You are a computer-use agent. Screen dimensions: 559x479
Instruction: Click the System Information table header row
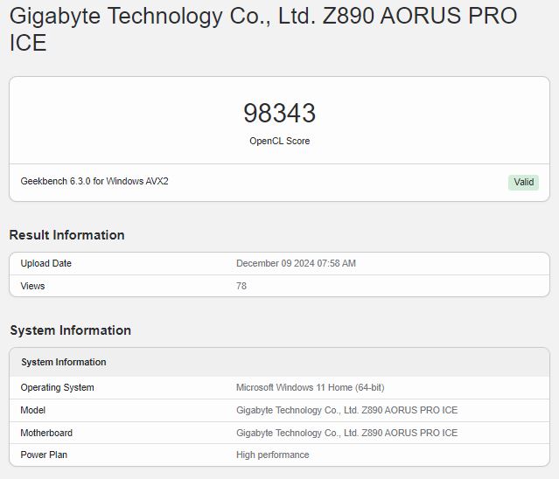click(x=280, y=362)
